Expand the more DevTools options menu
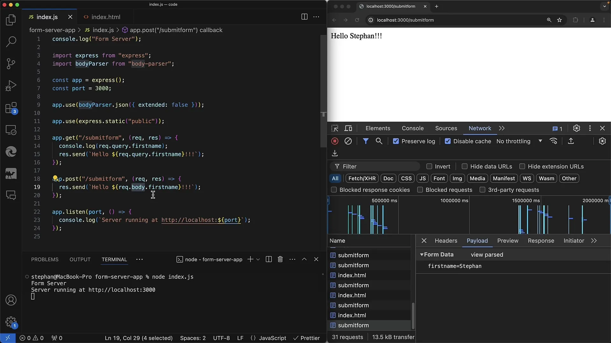611x343 pixels. point(590,128)
